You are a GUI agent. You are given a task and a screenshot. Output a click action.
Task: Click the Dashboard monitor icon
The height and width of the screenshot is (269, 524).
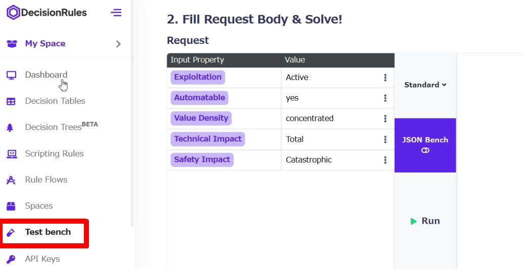tap(11, 75)
